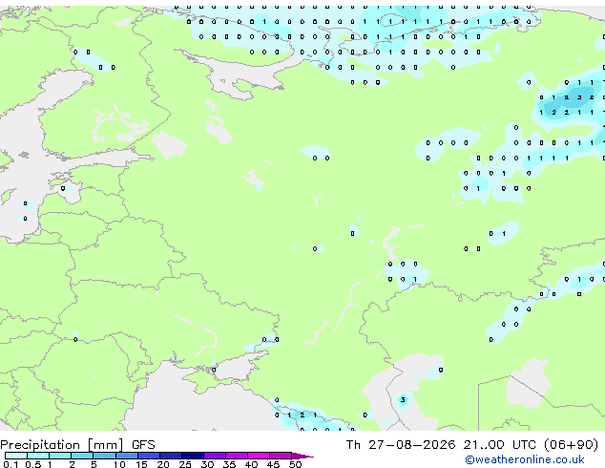Pick the 2–5 mm legend swatch

pos(82,456)
